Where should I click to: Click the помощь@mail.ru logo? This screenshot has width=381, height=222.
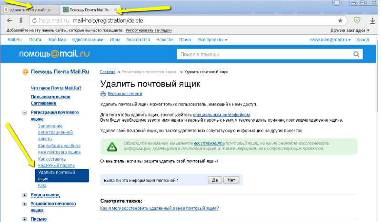(x=54, y=54)
